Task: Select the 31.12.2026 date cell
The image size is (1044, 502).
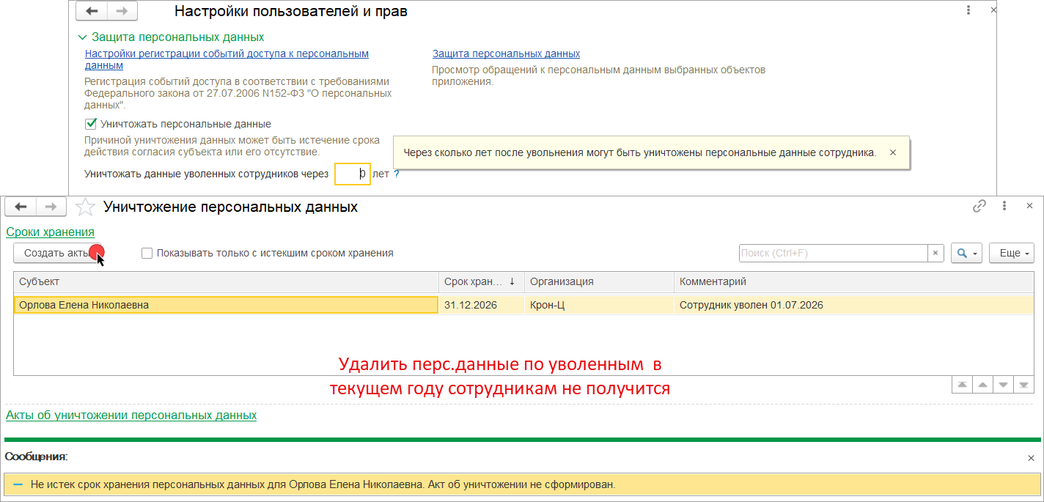Action: click(481, 305)
